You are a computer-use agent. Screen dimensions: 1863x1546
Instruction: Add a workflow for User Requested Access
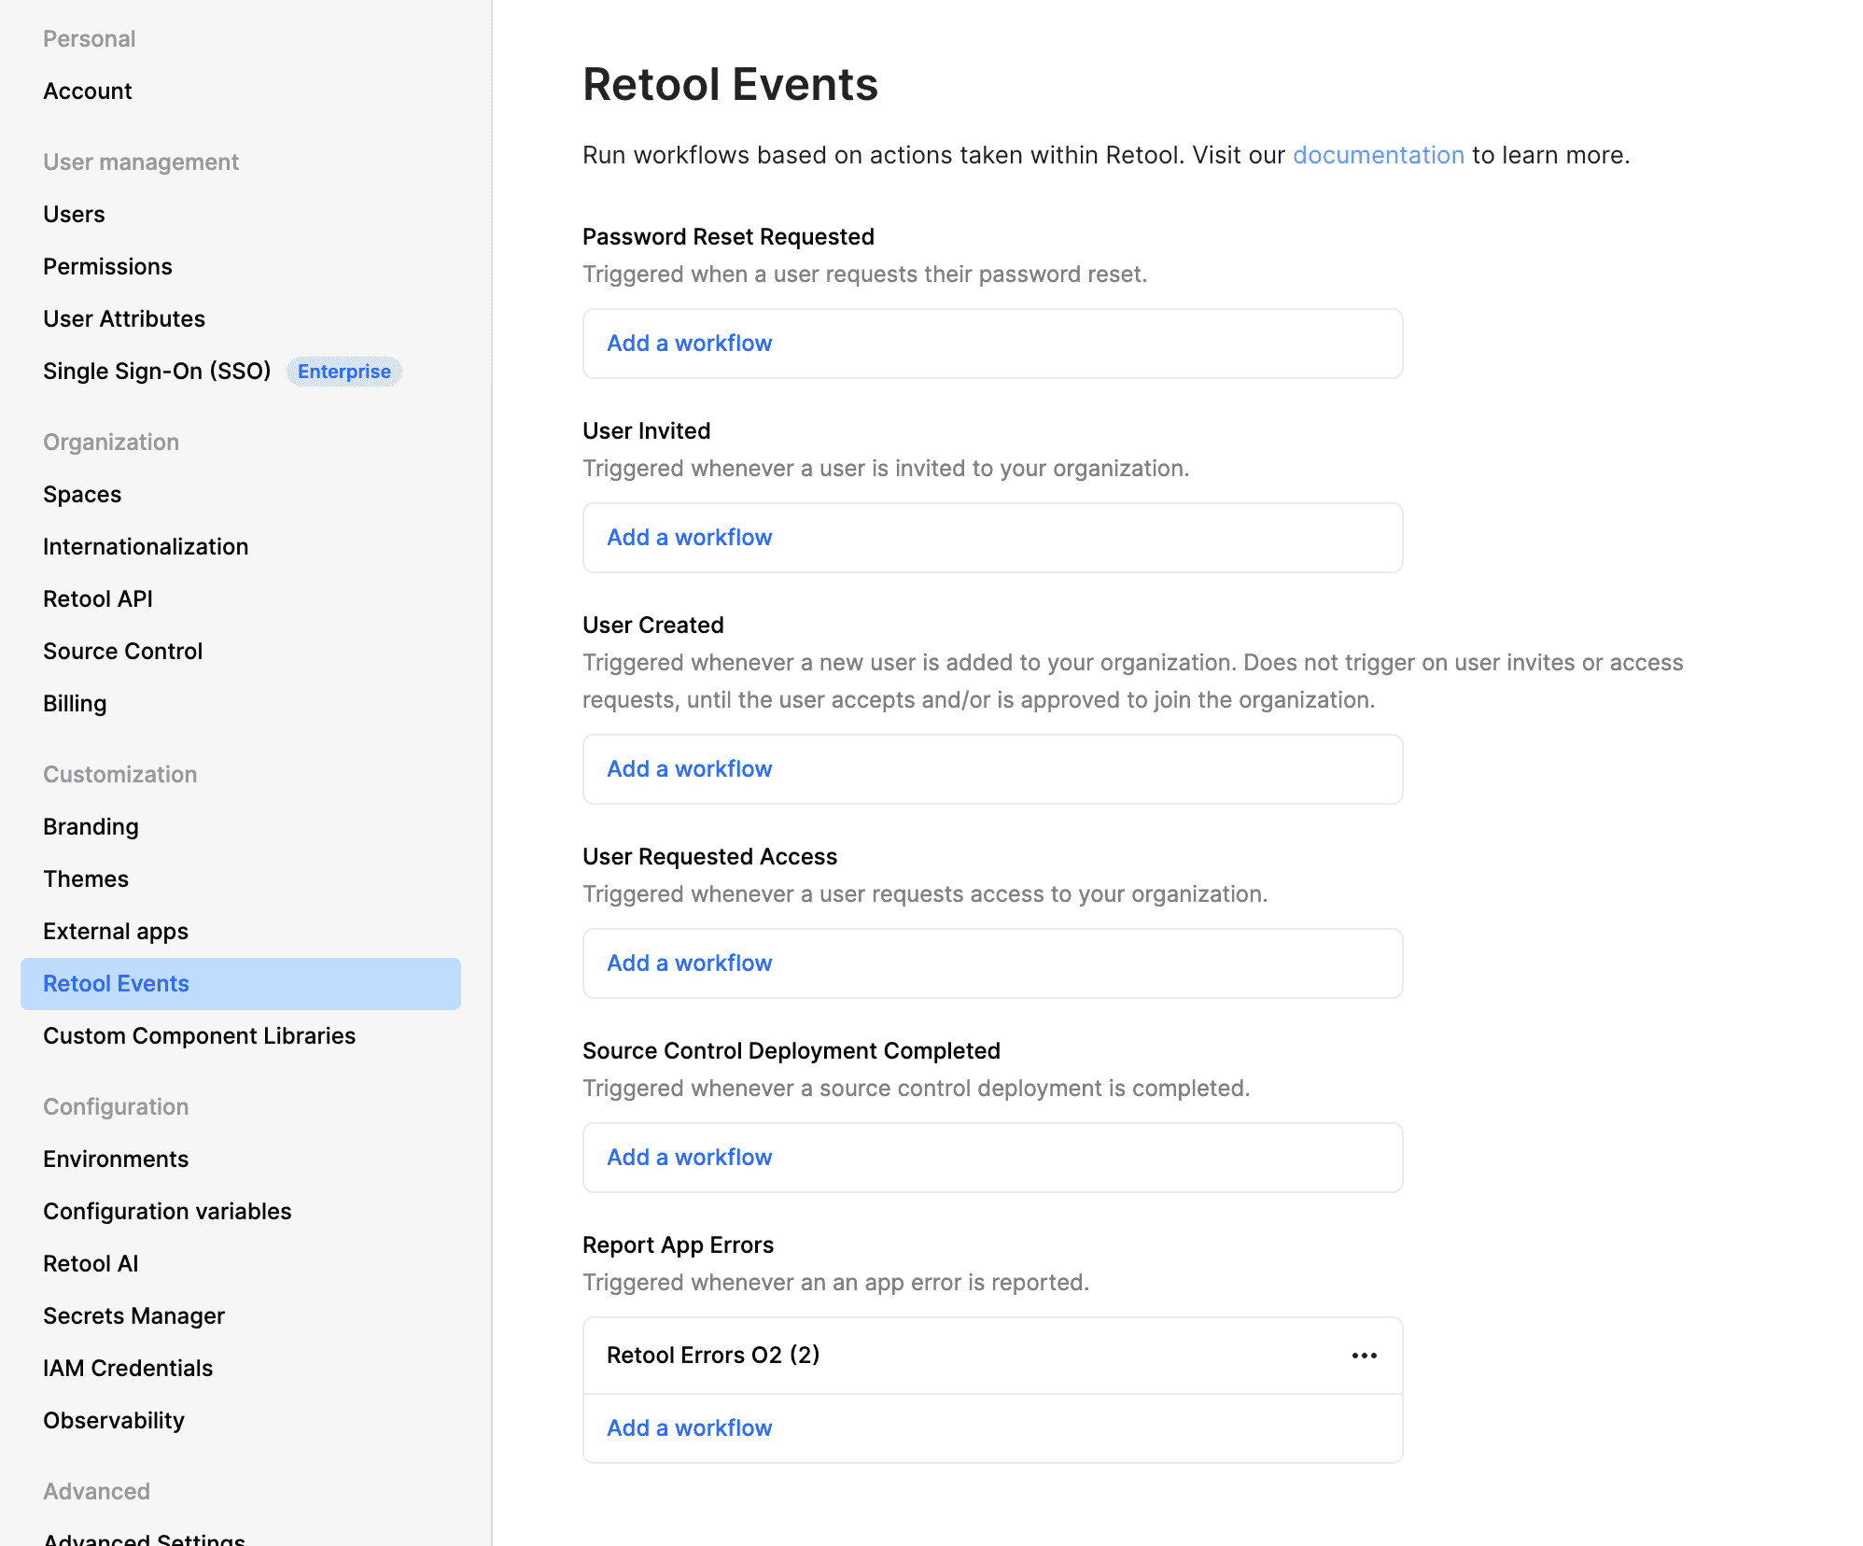689,963
